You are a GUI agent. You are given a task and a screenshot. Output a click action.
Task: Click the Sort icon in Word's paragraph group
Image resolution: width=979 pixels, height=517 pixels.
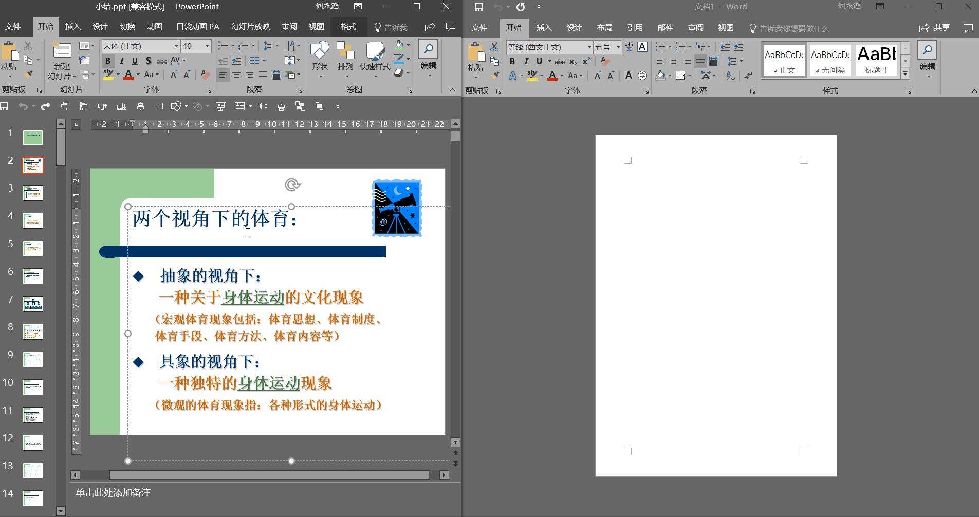(730, 76)
